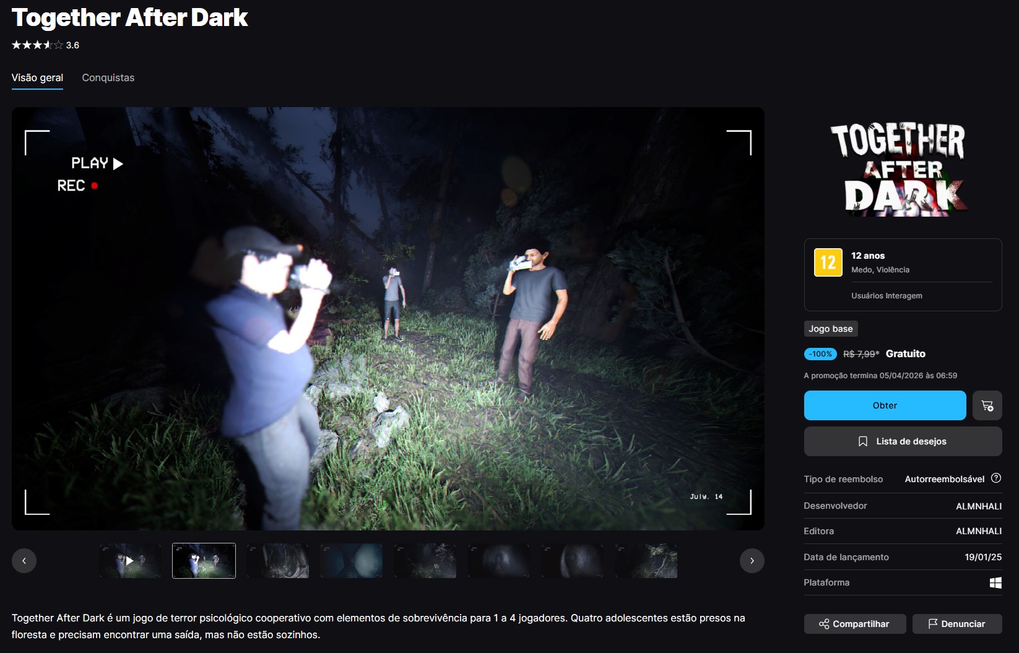Click the Windows platform icon
Screen dimensions: 1019x653
click(995, 582)
